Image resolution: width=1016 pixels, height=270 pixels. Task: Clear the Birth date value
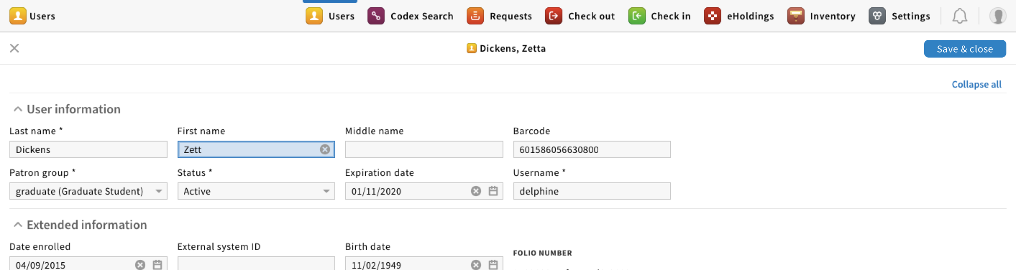(476, 265)
